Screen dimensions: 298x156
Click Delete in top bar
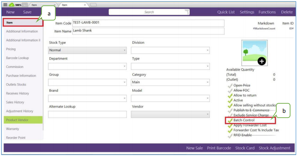(x=287, y=12)
